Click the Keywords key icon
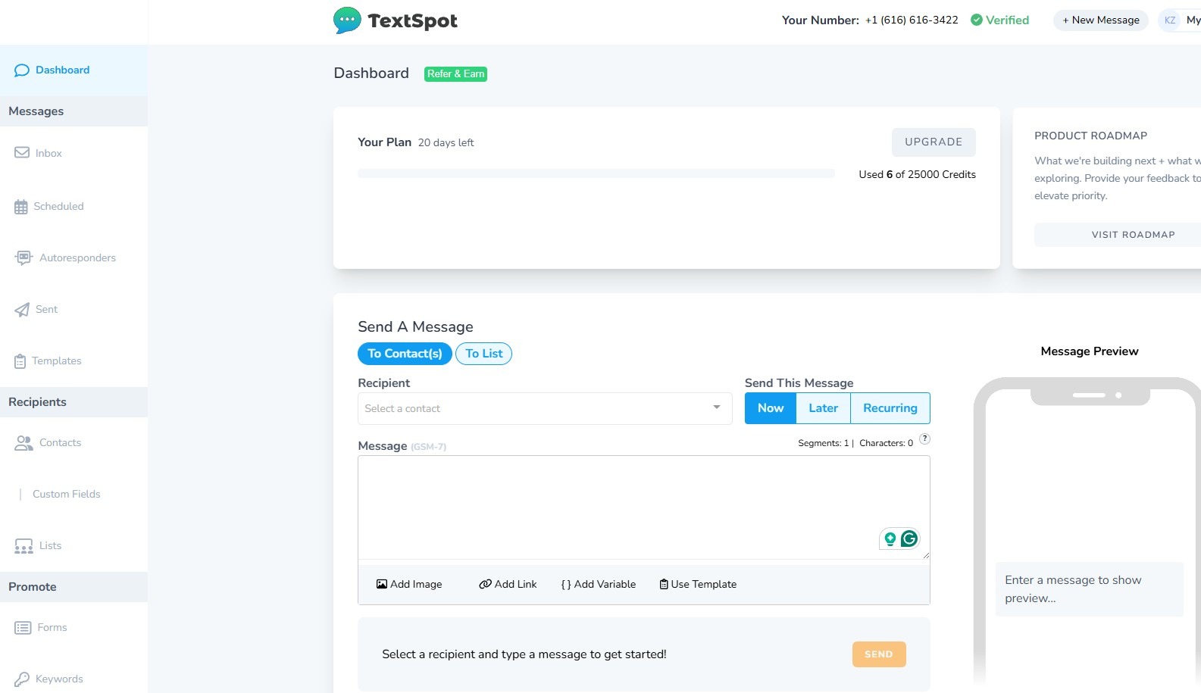The image size is (1201, 693). click(22, 679)
